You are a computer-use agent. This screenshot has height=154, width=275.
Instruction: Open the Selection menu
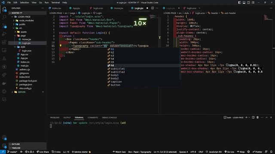[24, 3]
